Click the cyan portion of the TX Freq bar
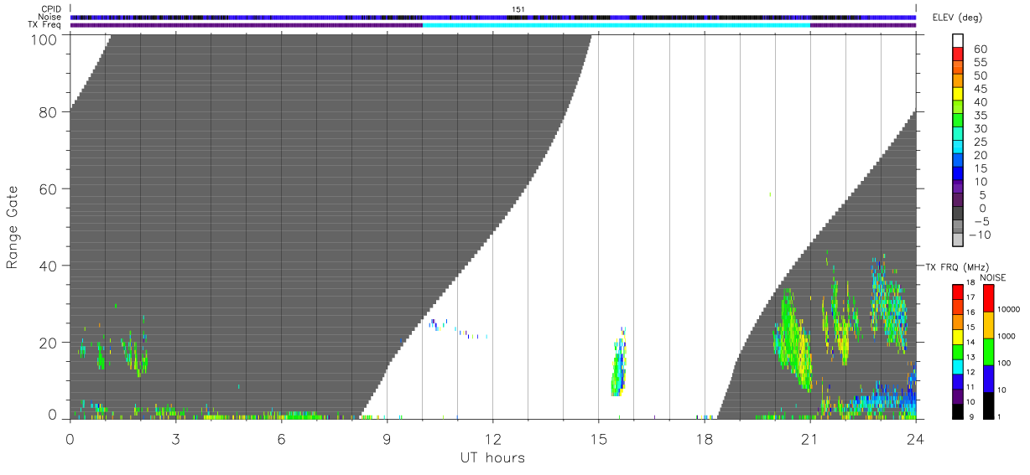This screenshot has width=1030, height=475. pyautogui.click(x=616, y=25)
